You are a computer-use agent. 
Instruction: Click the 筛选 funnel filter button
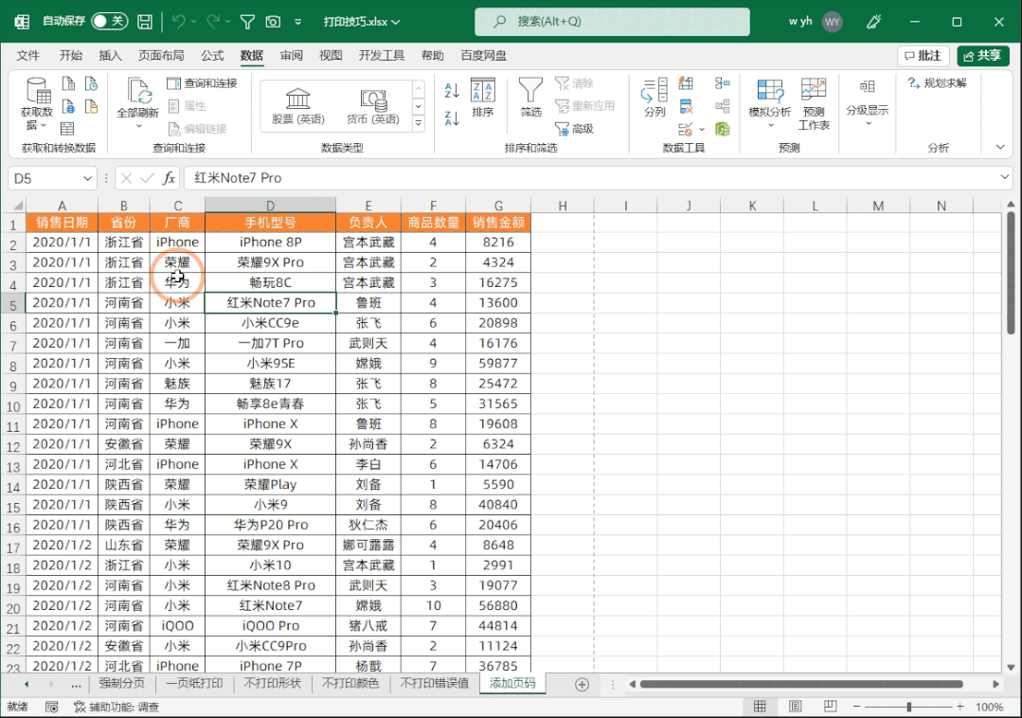point(530,98)
